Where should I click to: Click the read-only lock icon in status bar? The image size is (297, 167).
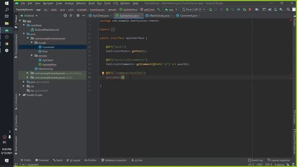pos(288,165)
